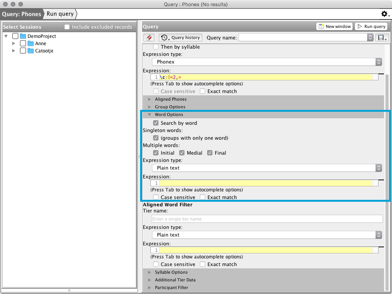This screenshot has height=294, width=392.
Task: Uncheck the Search by word option
Action: tap(156, 123)
